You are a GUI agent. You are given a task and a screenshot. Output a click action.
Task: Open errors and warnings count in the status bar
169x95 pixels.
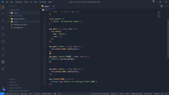click(24, 94)
